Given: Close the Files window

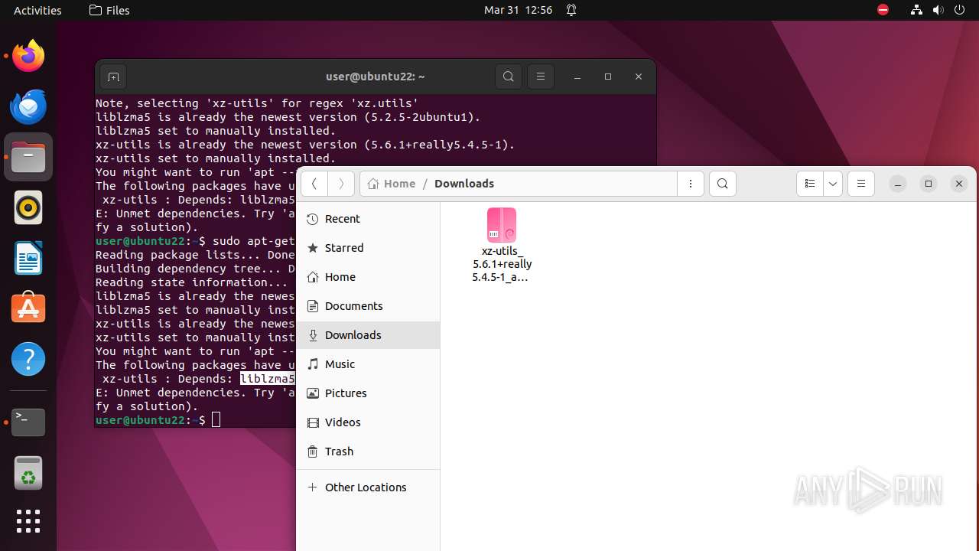Looking at the screenshot, I should pos(959,184).
